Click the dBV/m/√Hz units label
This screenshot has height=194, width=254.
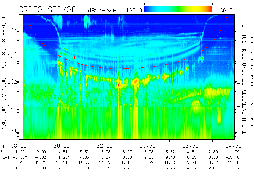click(102, 11)
